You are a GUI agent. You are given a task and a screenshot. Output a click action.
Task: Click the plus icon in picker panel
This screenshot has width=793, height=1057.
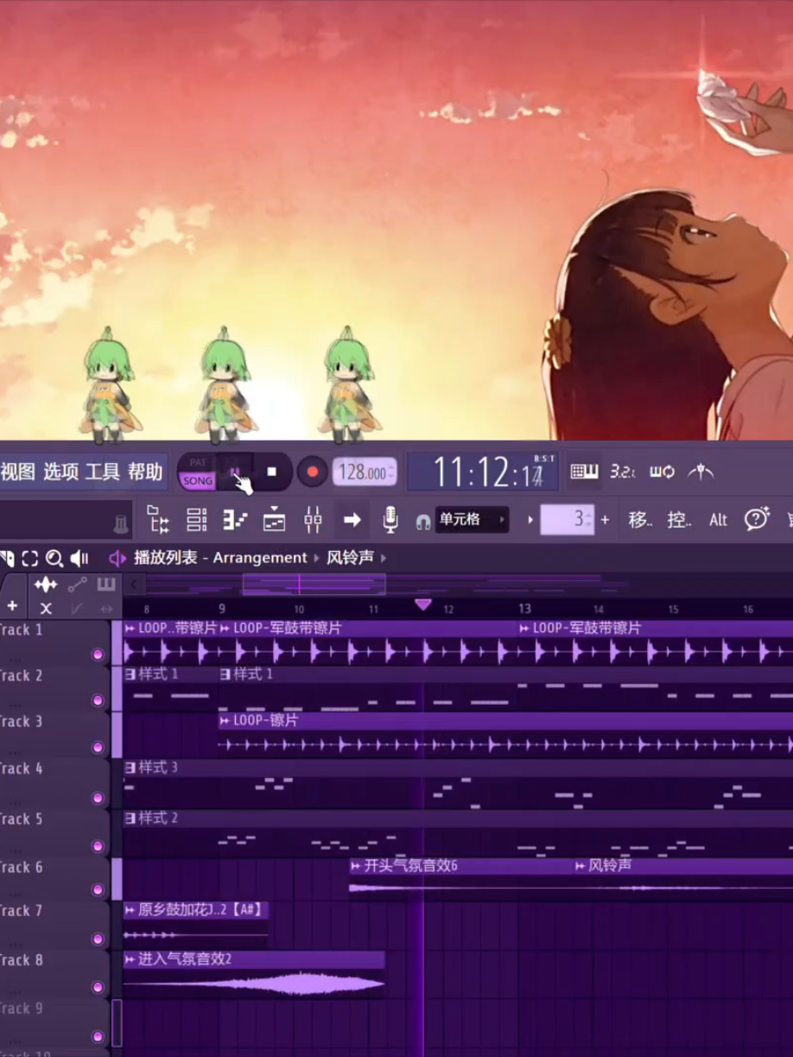coord(12,606)
